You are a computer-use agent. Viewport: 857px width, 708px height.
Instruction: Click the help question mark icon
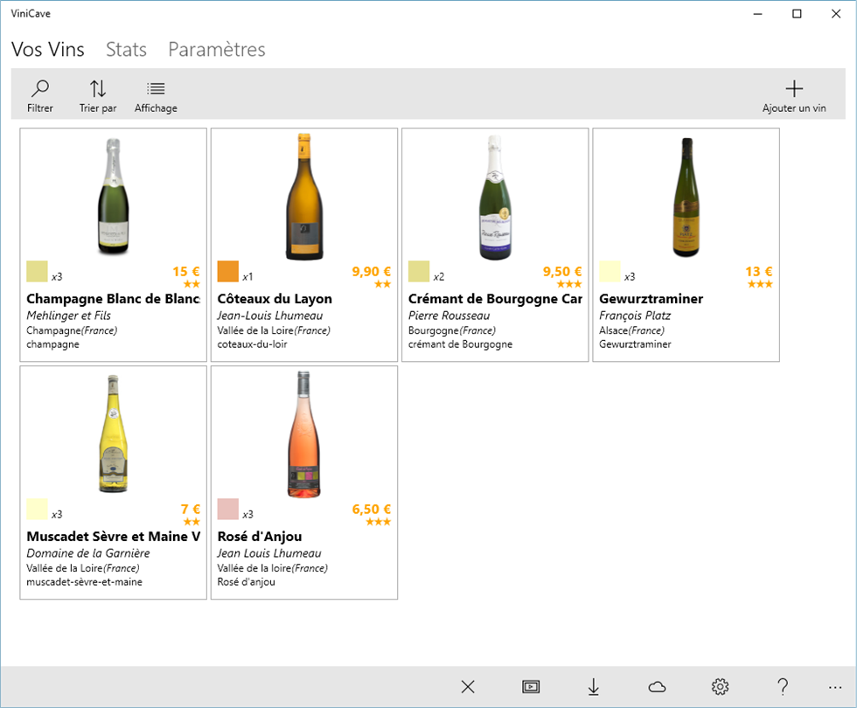point(783,687)
